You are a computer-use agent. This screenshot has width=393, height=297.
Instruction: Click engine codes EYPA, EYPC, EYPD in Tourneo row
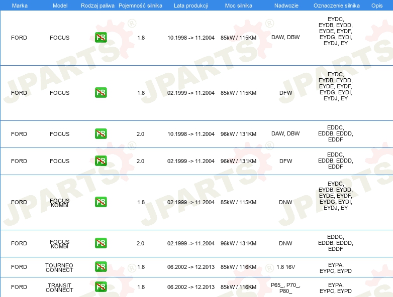click(x=336, y=268)
